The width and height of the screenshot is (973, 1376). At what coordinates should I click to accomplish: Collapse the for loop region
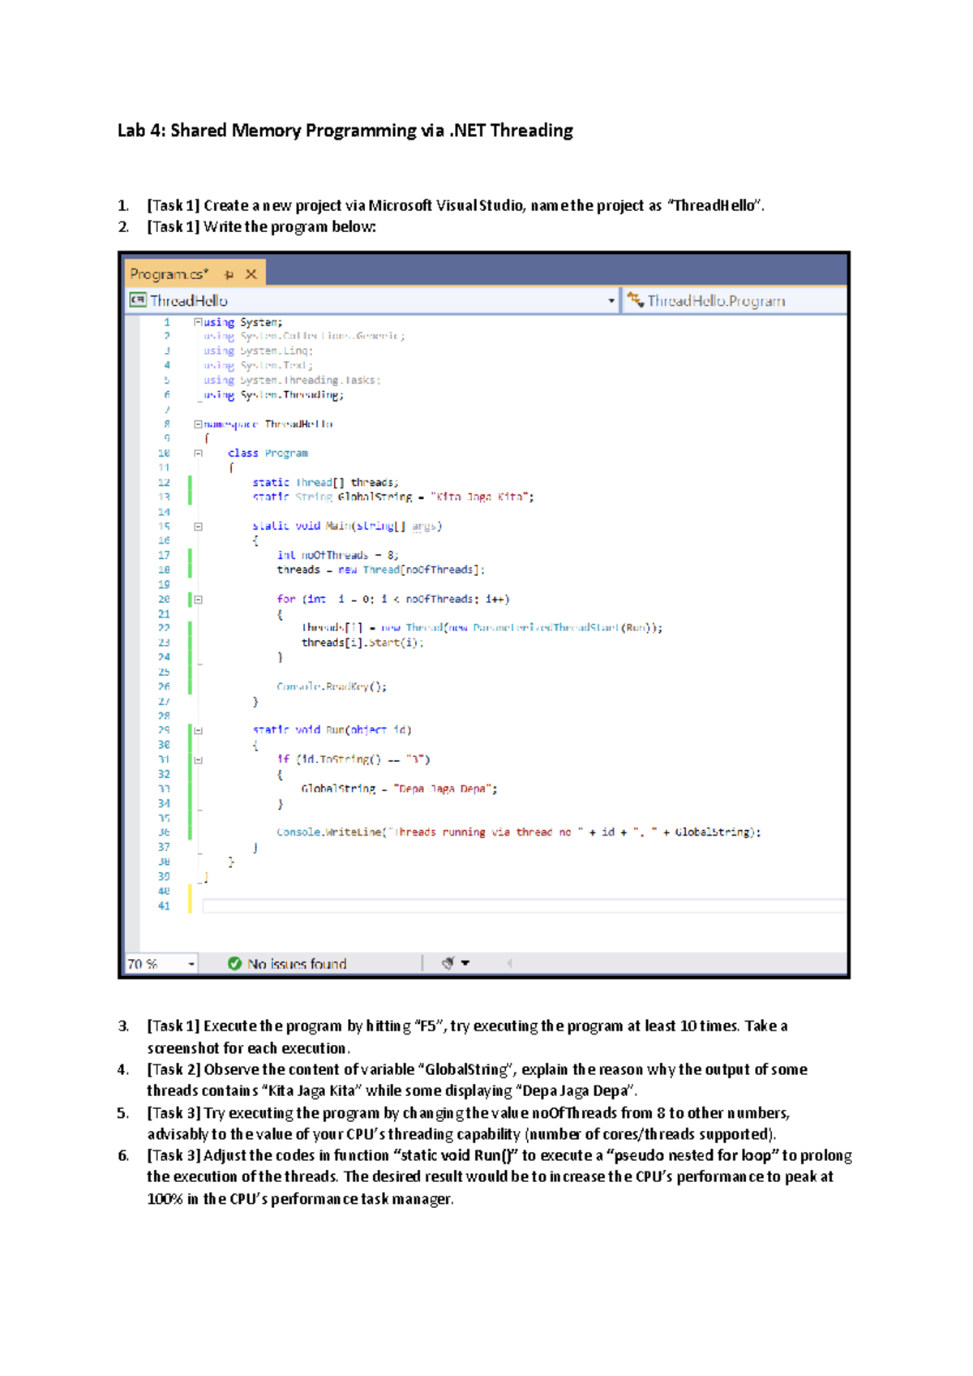[198, 600]
